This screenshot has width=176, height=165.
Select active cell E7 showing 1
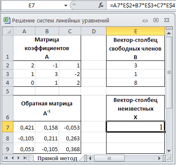[x=135, y=127]
